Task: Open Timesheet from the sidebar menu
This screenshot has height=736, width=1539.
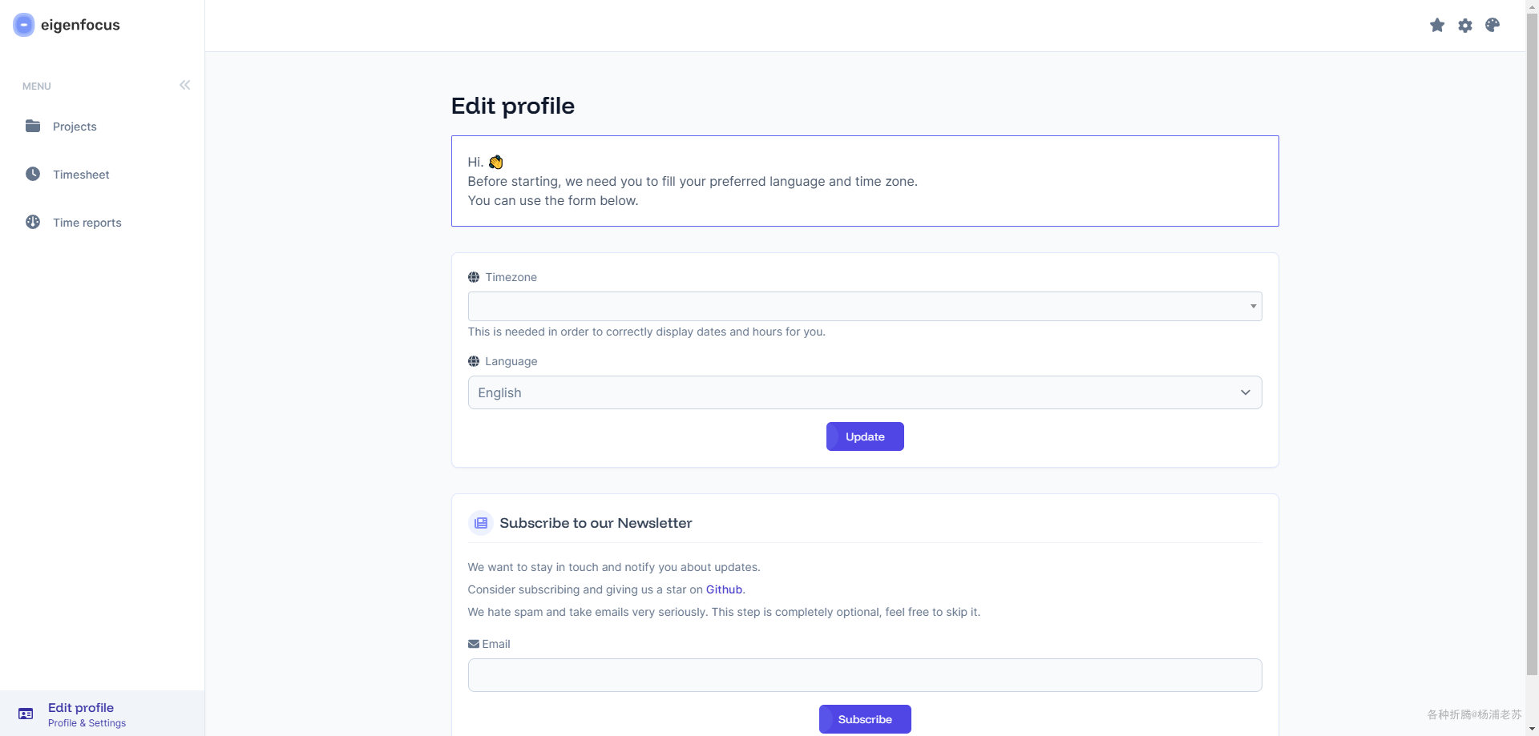Action: pos(81,175)
